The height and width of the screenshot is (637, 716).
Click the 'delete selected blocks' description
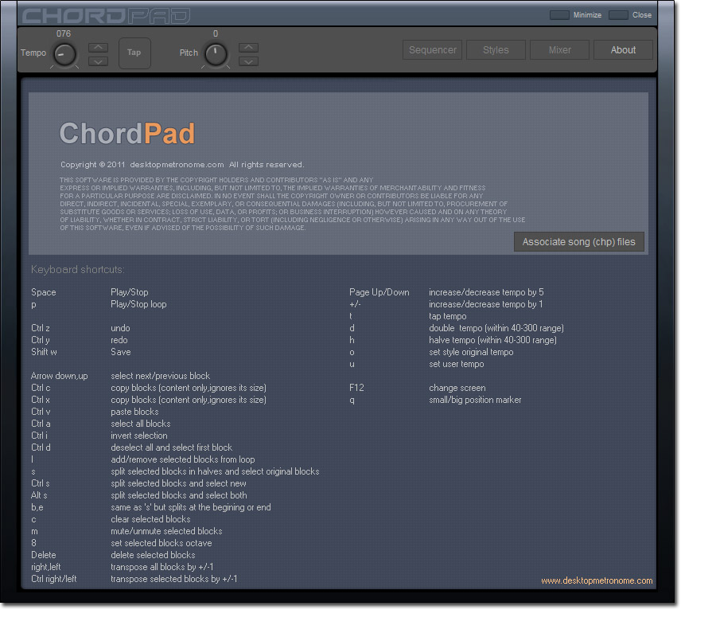(x=153, y=555)
